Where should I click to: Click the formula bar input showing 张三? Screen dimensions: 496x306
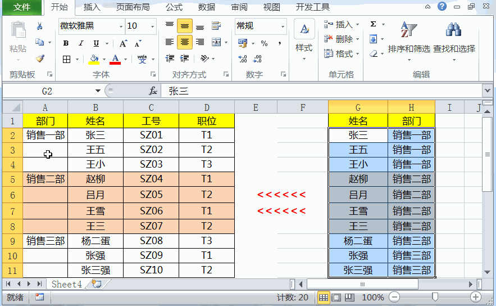pos(322,91)
